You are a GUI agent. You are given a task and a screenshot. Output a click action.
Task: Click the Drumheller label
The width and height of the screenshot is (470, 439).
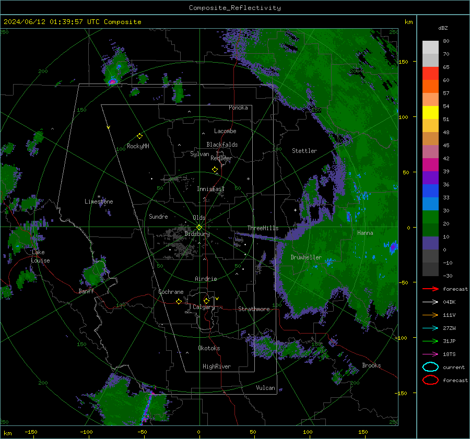click(x=306, y=257)
